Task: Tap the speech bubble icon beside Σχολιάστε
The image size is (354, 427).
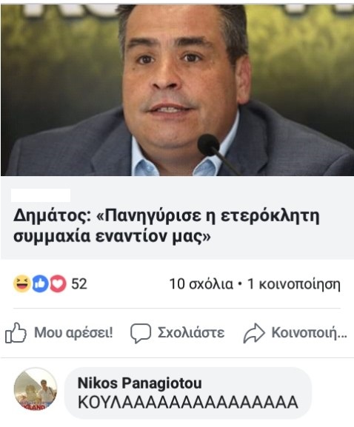Action: pyautogui.click(x=141, y=333)
